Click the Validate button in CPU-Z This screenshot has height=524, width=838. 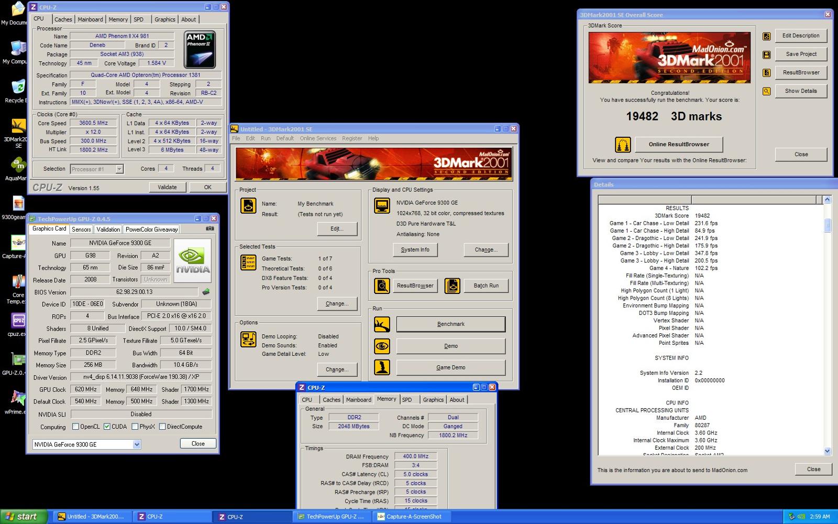(167, 187)
